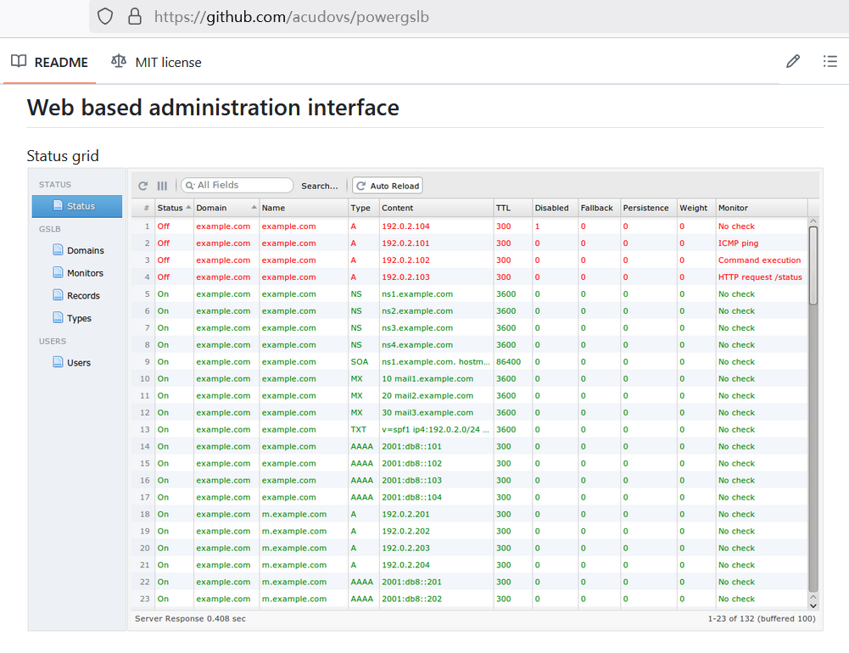Click the site security padlock icon
Screen dimensions: 849x653
(134, 16)
